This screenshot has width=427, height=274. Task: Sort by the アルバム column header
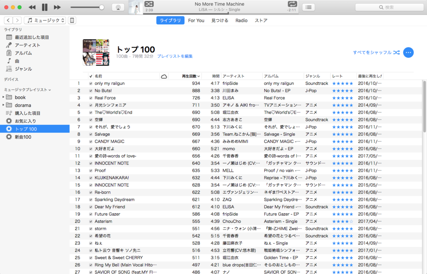[283, 76]
